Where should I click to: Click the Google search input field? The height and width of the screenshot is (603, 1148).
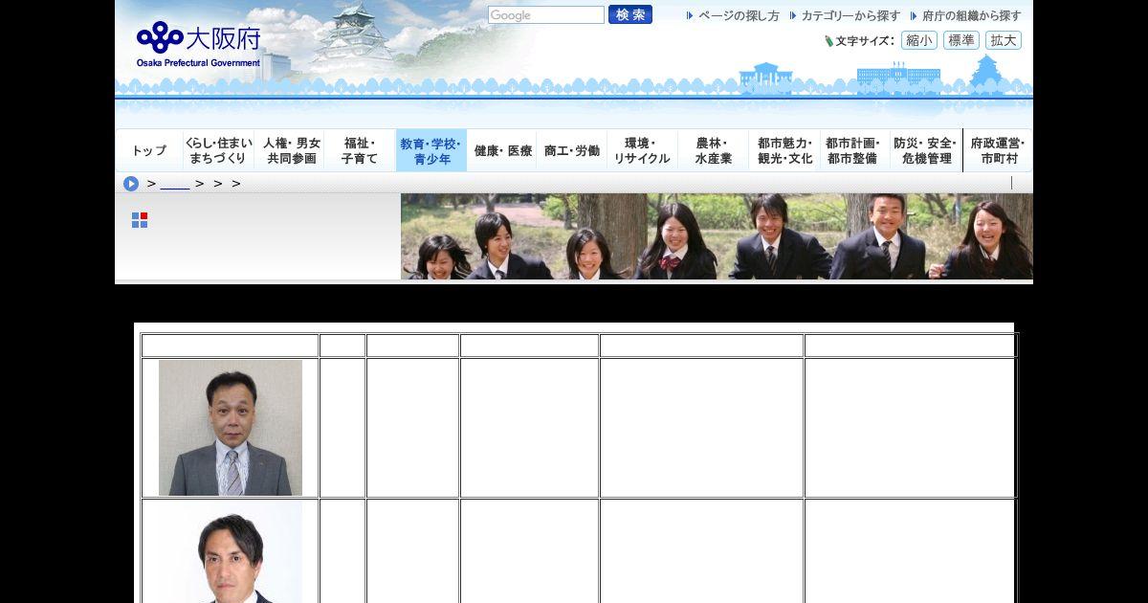(x=546, y=15)
